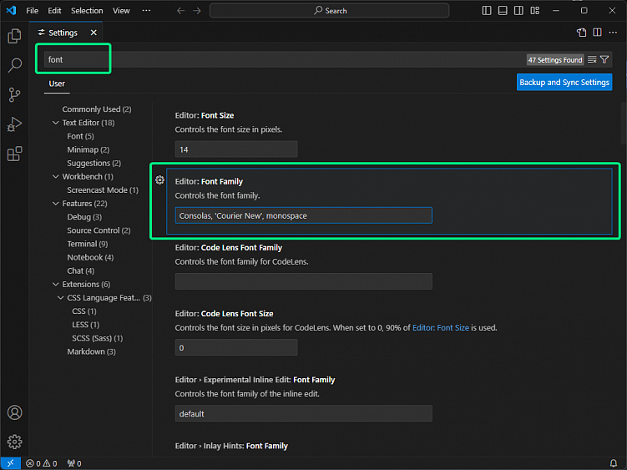Open the Run and Debug view
This screenshot has height=470, width=627.
[x=14, y=124]
